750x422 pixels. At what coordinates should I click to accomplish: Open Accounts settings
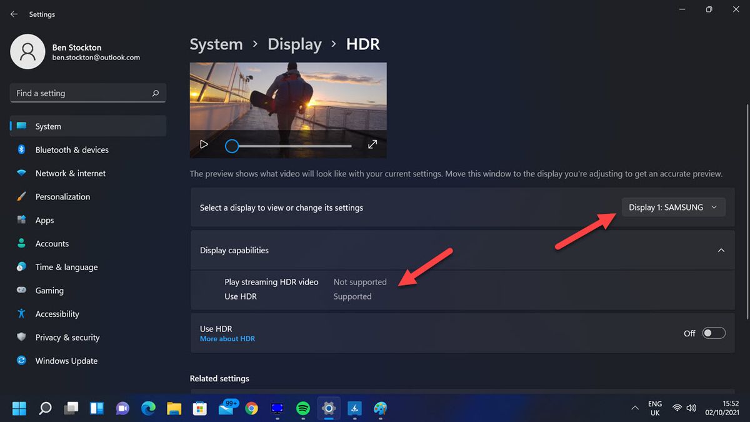[52, 243]
